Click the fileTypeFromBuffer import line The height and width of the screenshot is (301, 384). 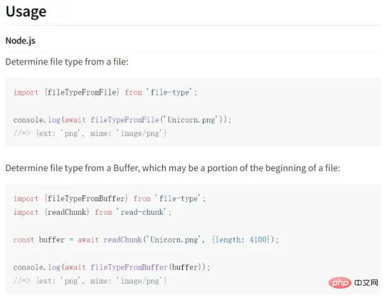click(x=110, y=199)
